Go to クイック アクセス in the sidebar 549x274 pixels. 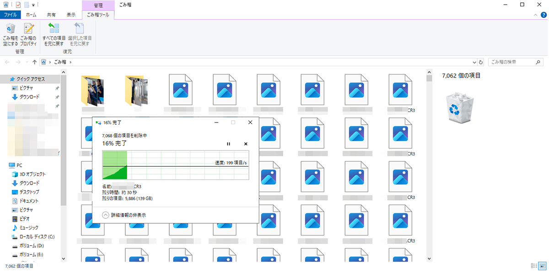click(x=31, y=79)
